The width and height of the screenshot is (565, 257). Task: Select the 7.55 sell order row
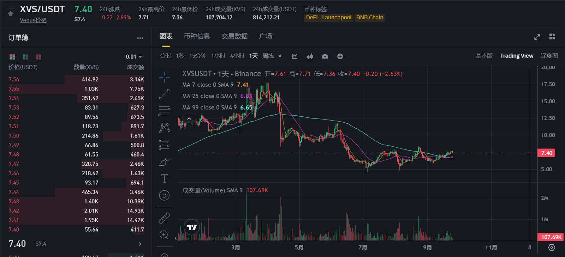pos(76,89)
